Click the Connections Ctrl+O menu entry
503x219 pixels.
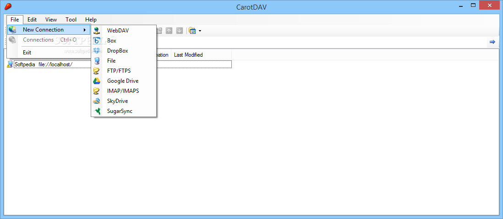pyautogui.click(x=49, y=40)
